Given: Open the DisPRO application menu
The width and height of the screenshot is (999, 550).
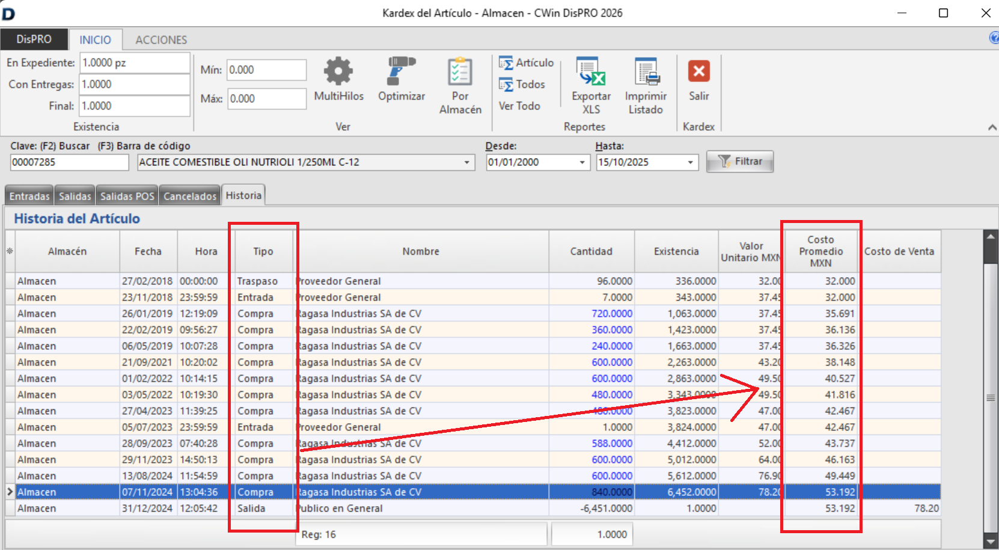Looking at the screenshot, I should pos(34,40).
